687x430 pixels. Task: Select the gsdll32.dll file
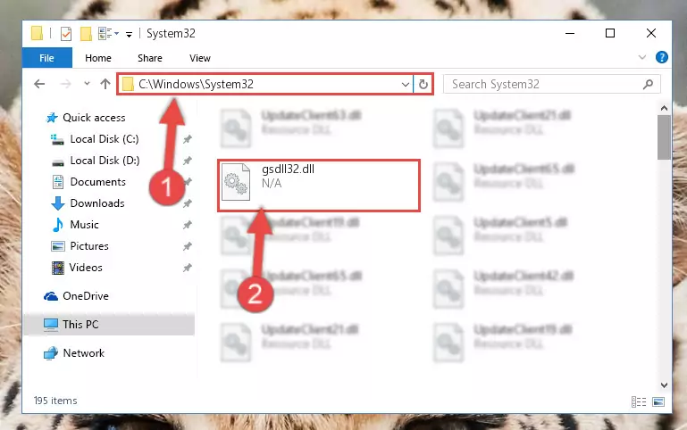click(319, 186)
